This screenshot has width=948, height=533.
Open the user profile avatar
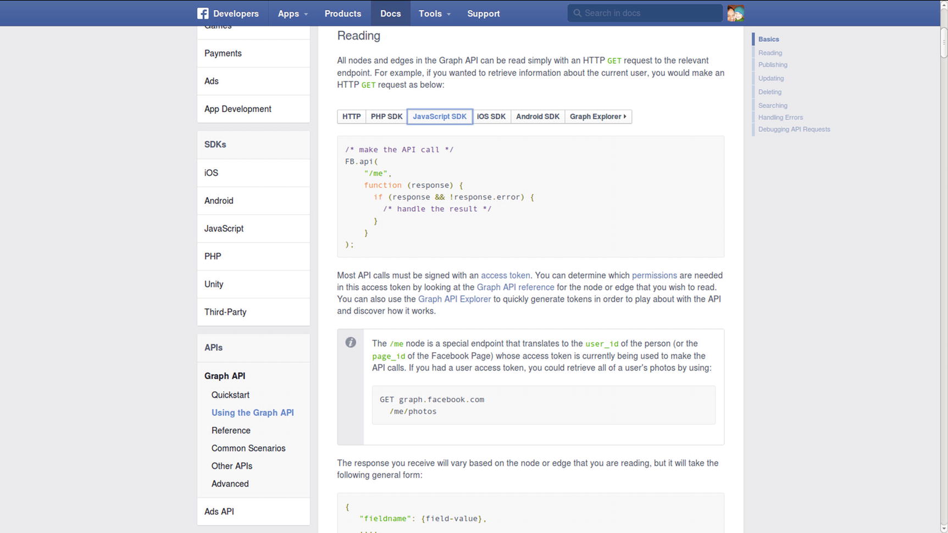[735, 13]
